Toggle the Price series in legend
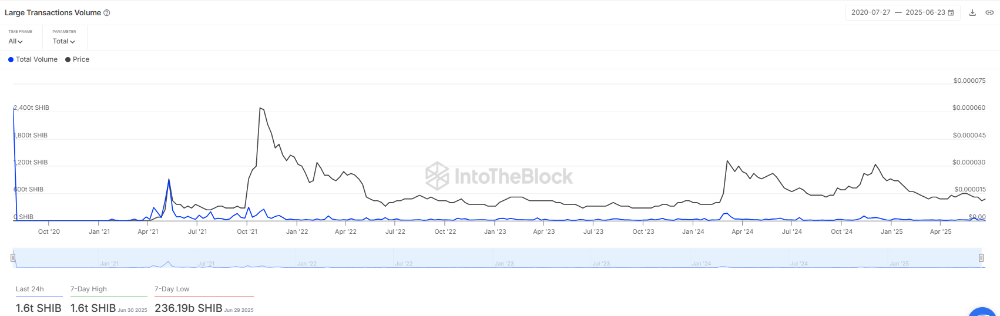Image resolution: width=1000 pixels, height=316 pixels. pyautogui.click(x=77, y=59)
